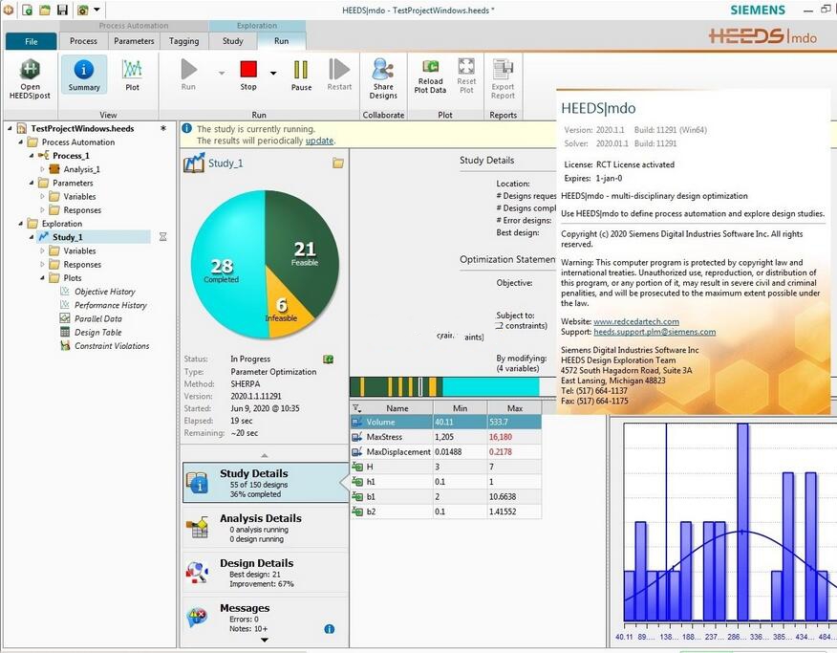Select the Run tab
This screenshot has width=837, height=653.
coord(281,40)
